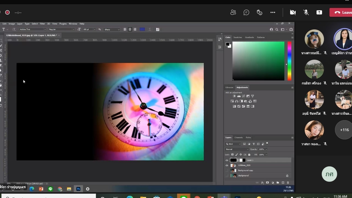This screenshot has height=198, width=352.
Task: Toggle lock all padlock in Layers panel
Action: pyautogui.click(x=249, y=155)
